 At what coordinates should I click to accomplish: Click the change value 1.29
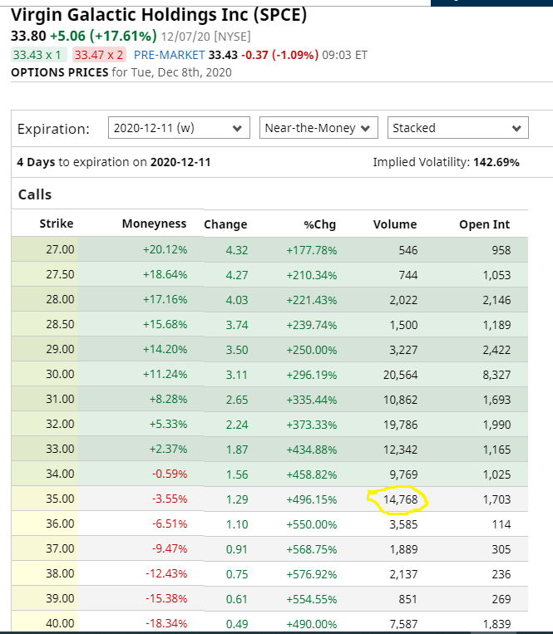pyautogui.click(x=237, y=499)
